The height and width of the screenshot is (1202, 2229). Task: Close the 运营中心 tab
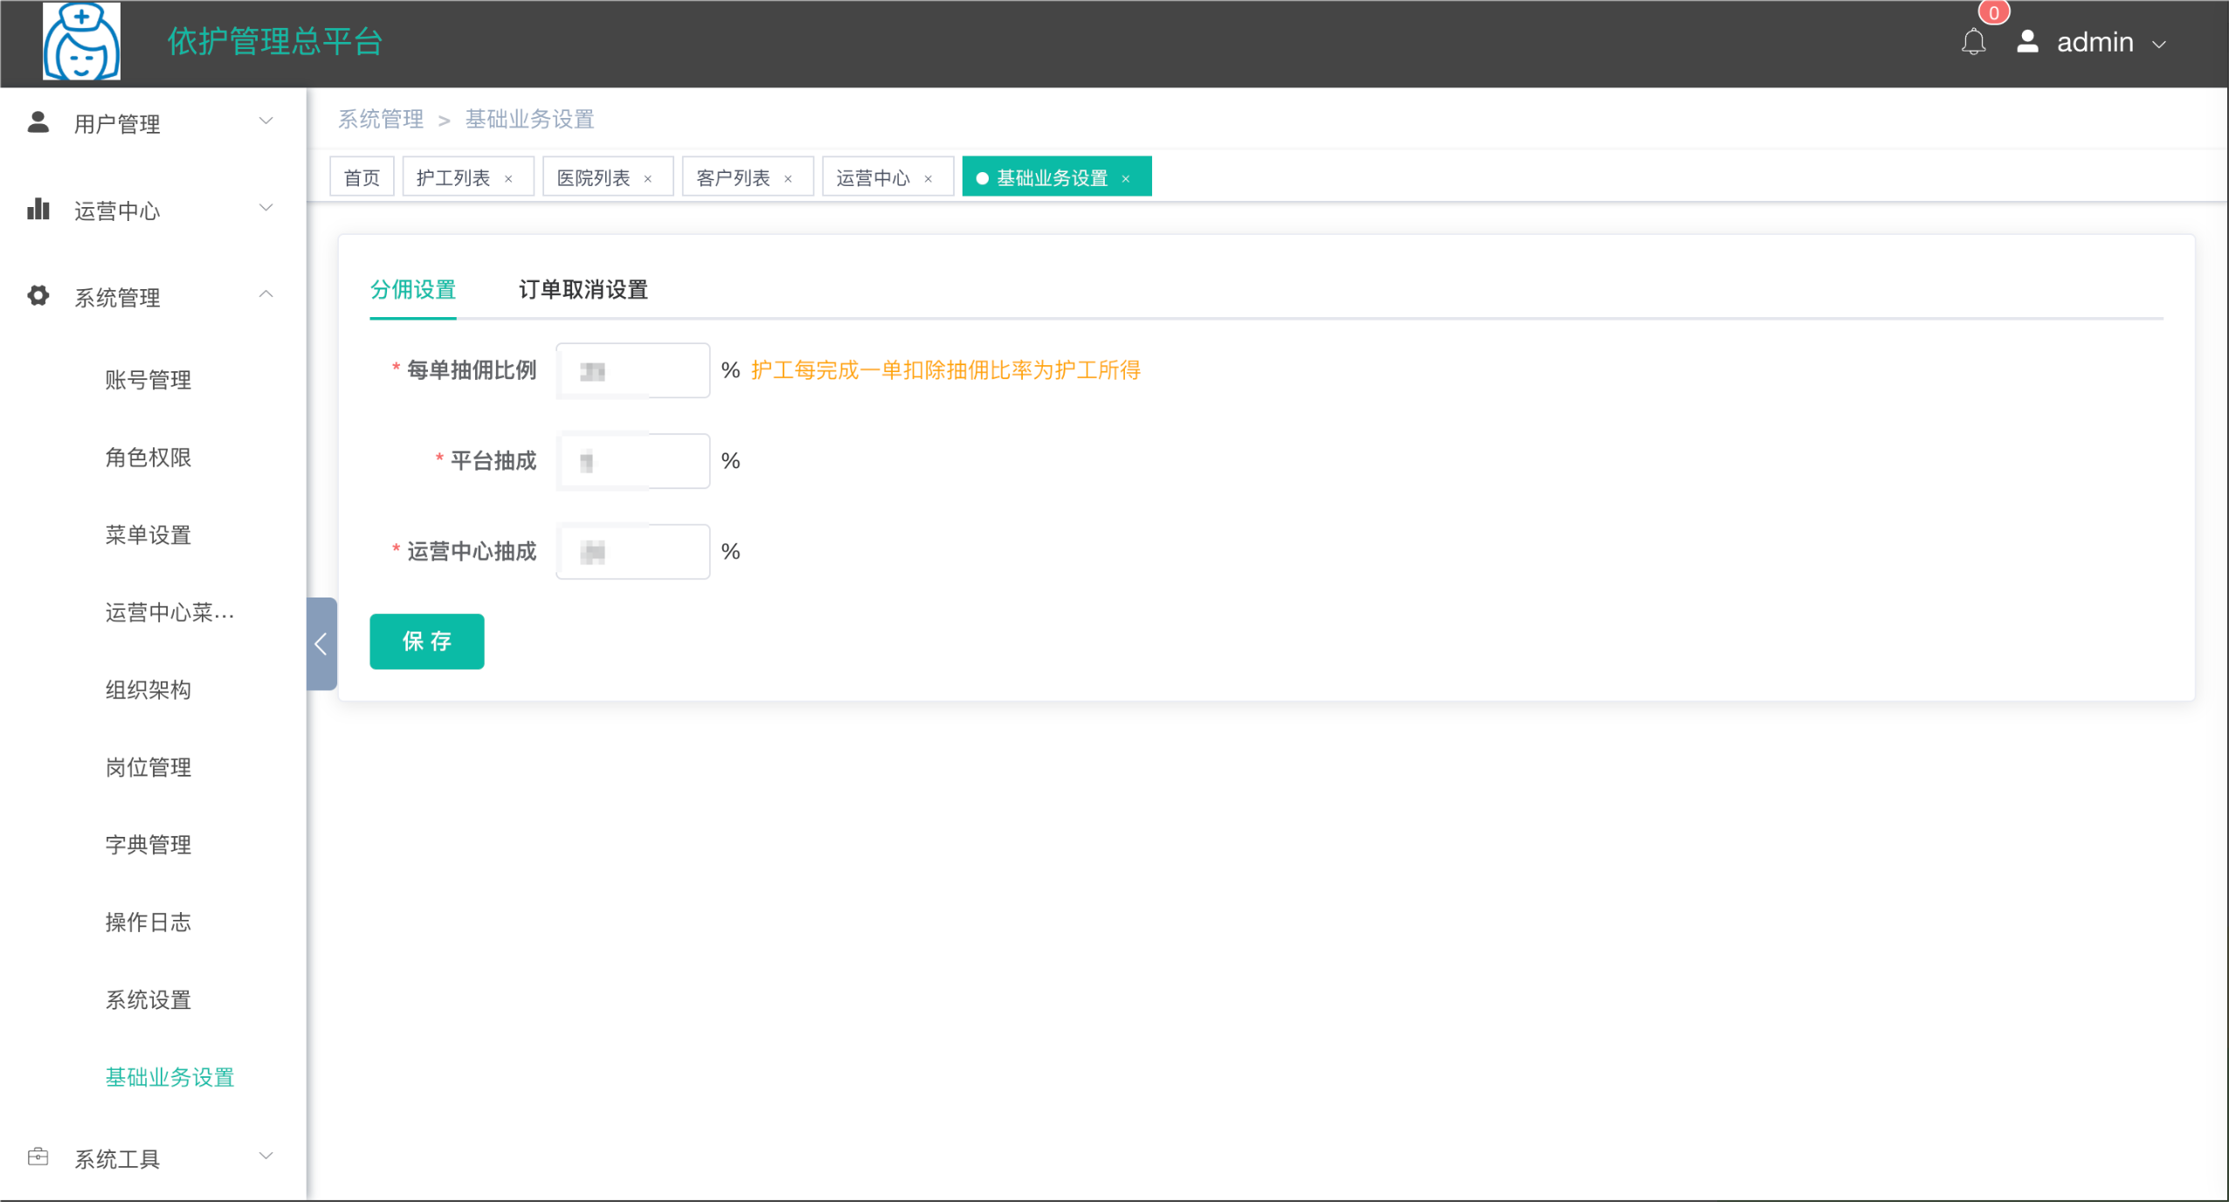tap(928, 178)
